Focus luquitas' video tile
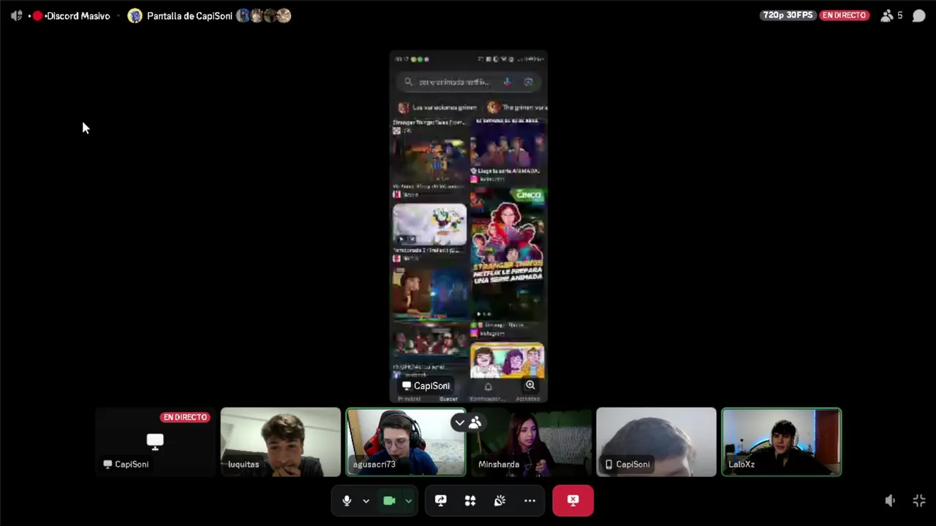This screenshot has height=526, width=936. pyautogui.click(x=280, y=442)
